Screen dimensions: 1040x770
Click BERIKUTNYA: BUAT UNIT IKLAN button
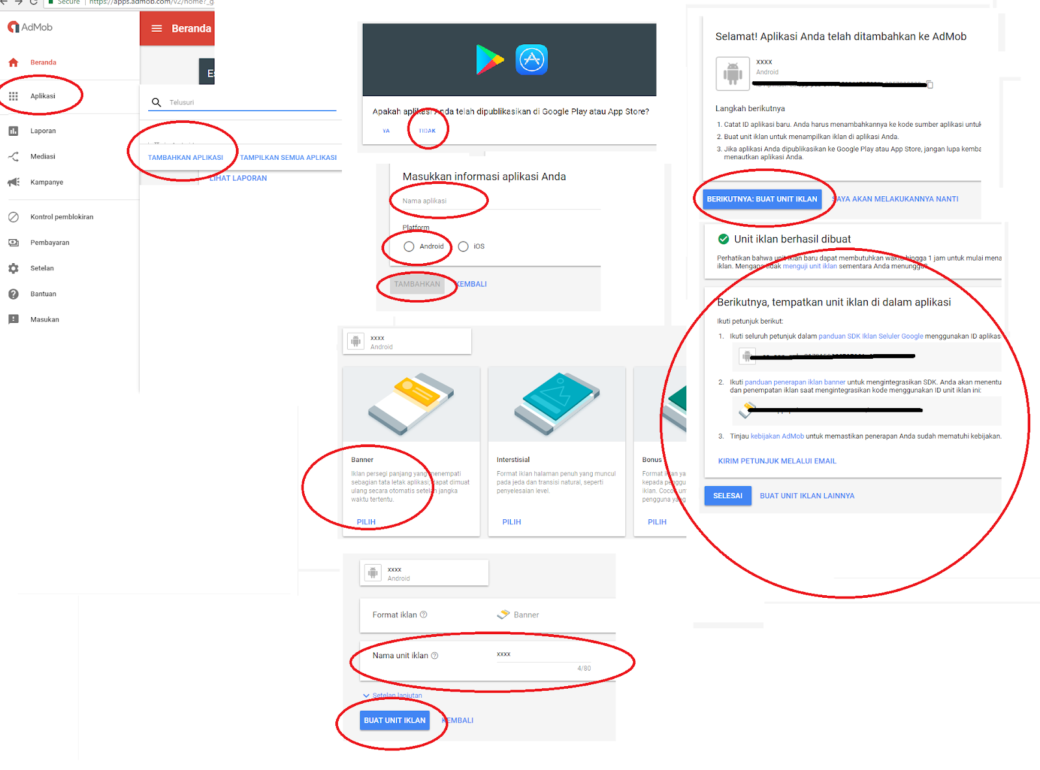click(x=762, y=199)
